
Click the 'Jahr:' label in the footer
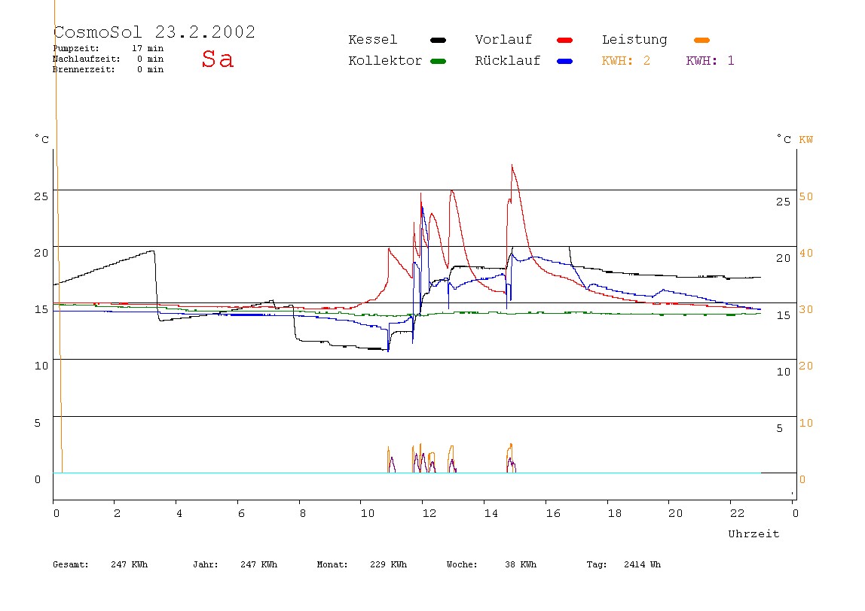point(205,564)
